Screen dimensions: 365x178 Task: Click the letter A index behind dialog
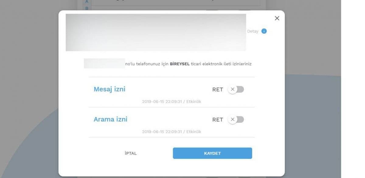87,2
